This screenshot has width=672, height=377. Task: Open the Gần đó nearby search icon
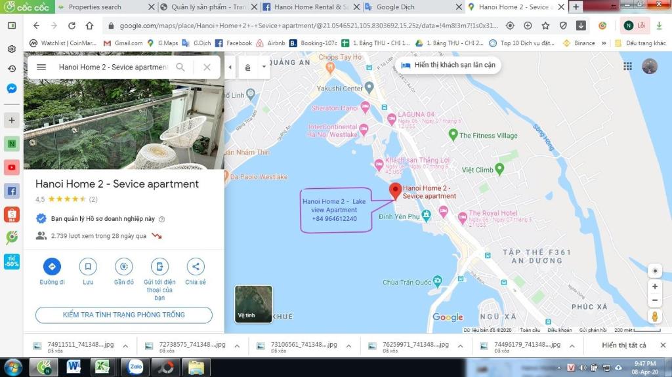pyautogui.click(x=123, y=266)
